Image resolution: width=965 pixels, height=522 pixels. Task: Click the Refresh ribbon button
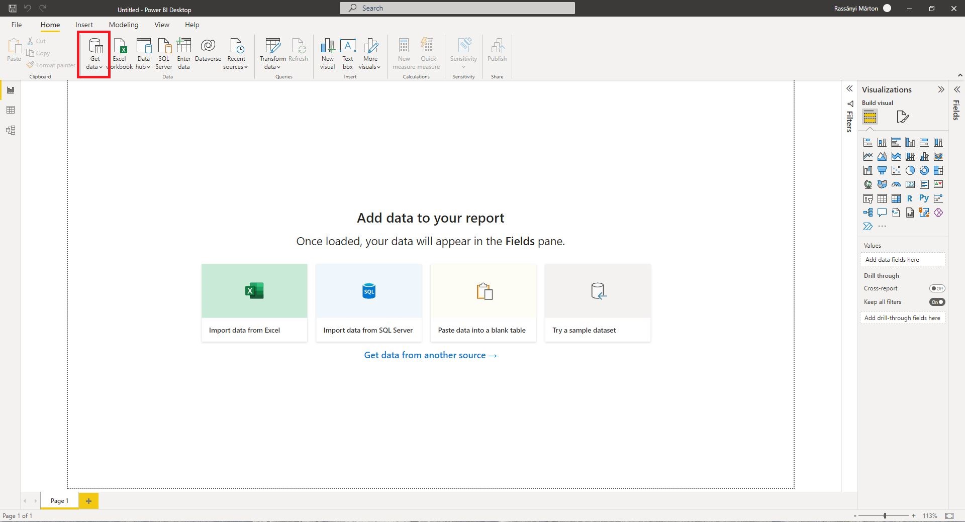pos(299,50)
